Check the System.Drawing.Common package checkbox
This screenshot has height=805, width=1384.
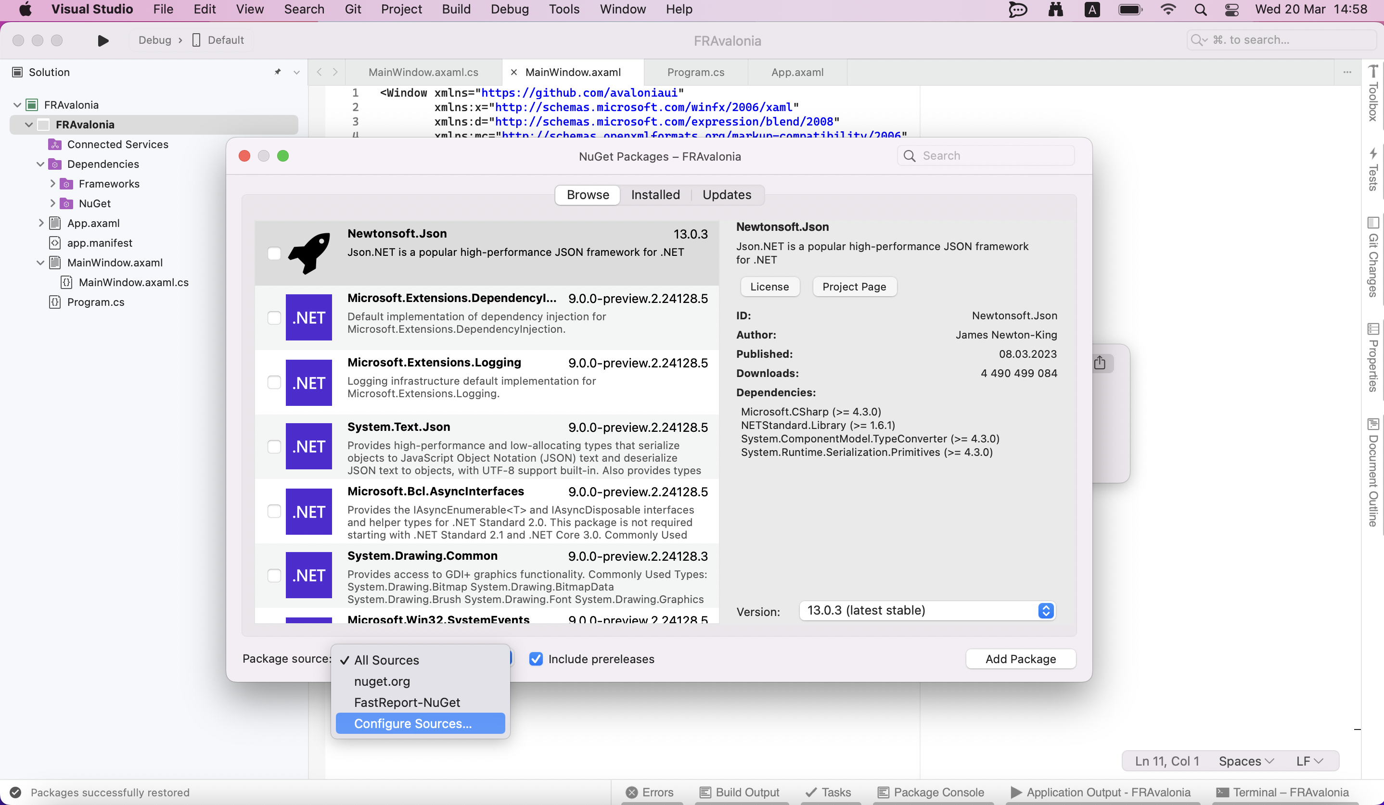tap(274, 575)
